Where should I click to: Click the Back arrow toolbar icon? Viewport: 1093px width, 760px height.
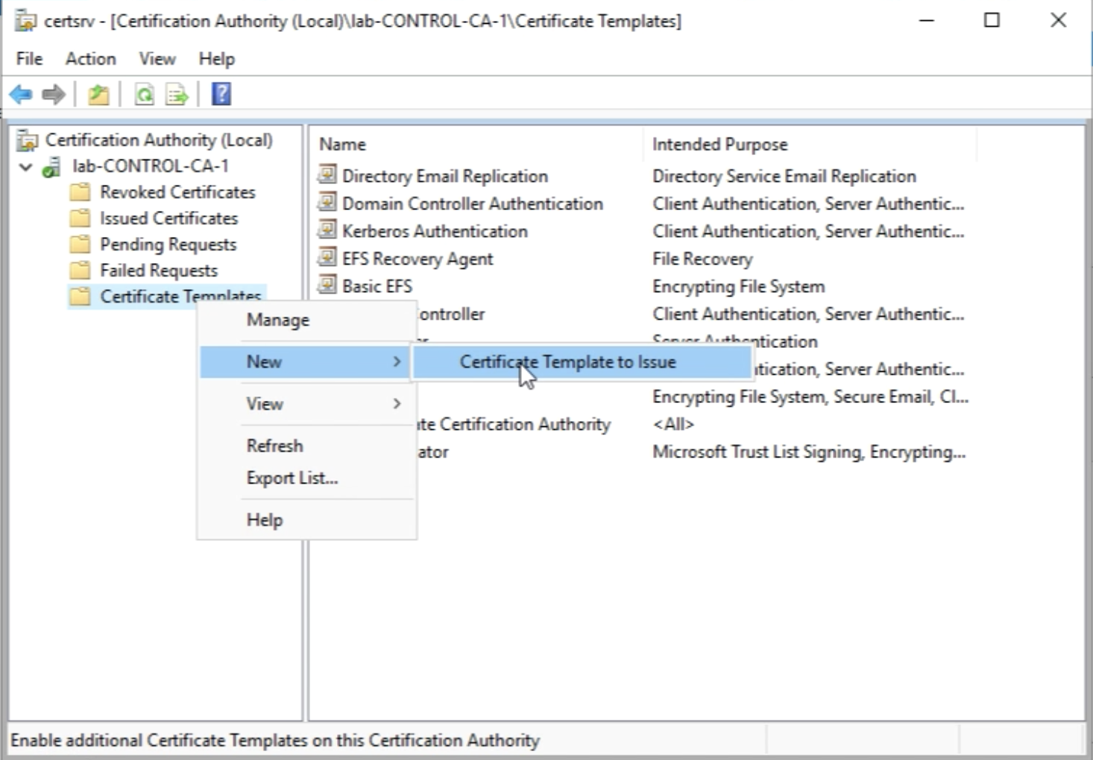pyautogui.click(x=21, y=95)
